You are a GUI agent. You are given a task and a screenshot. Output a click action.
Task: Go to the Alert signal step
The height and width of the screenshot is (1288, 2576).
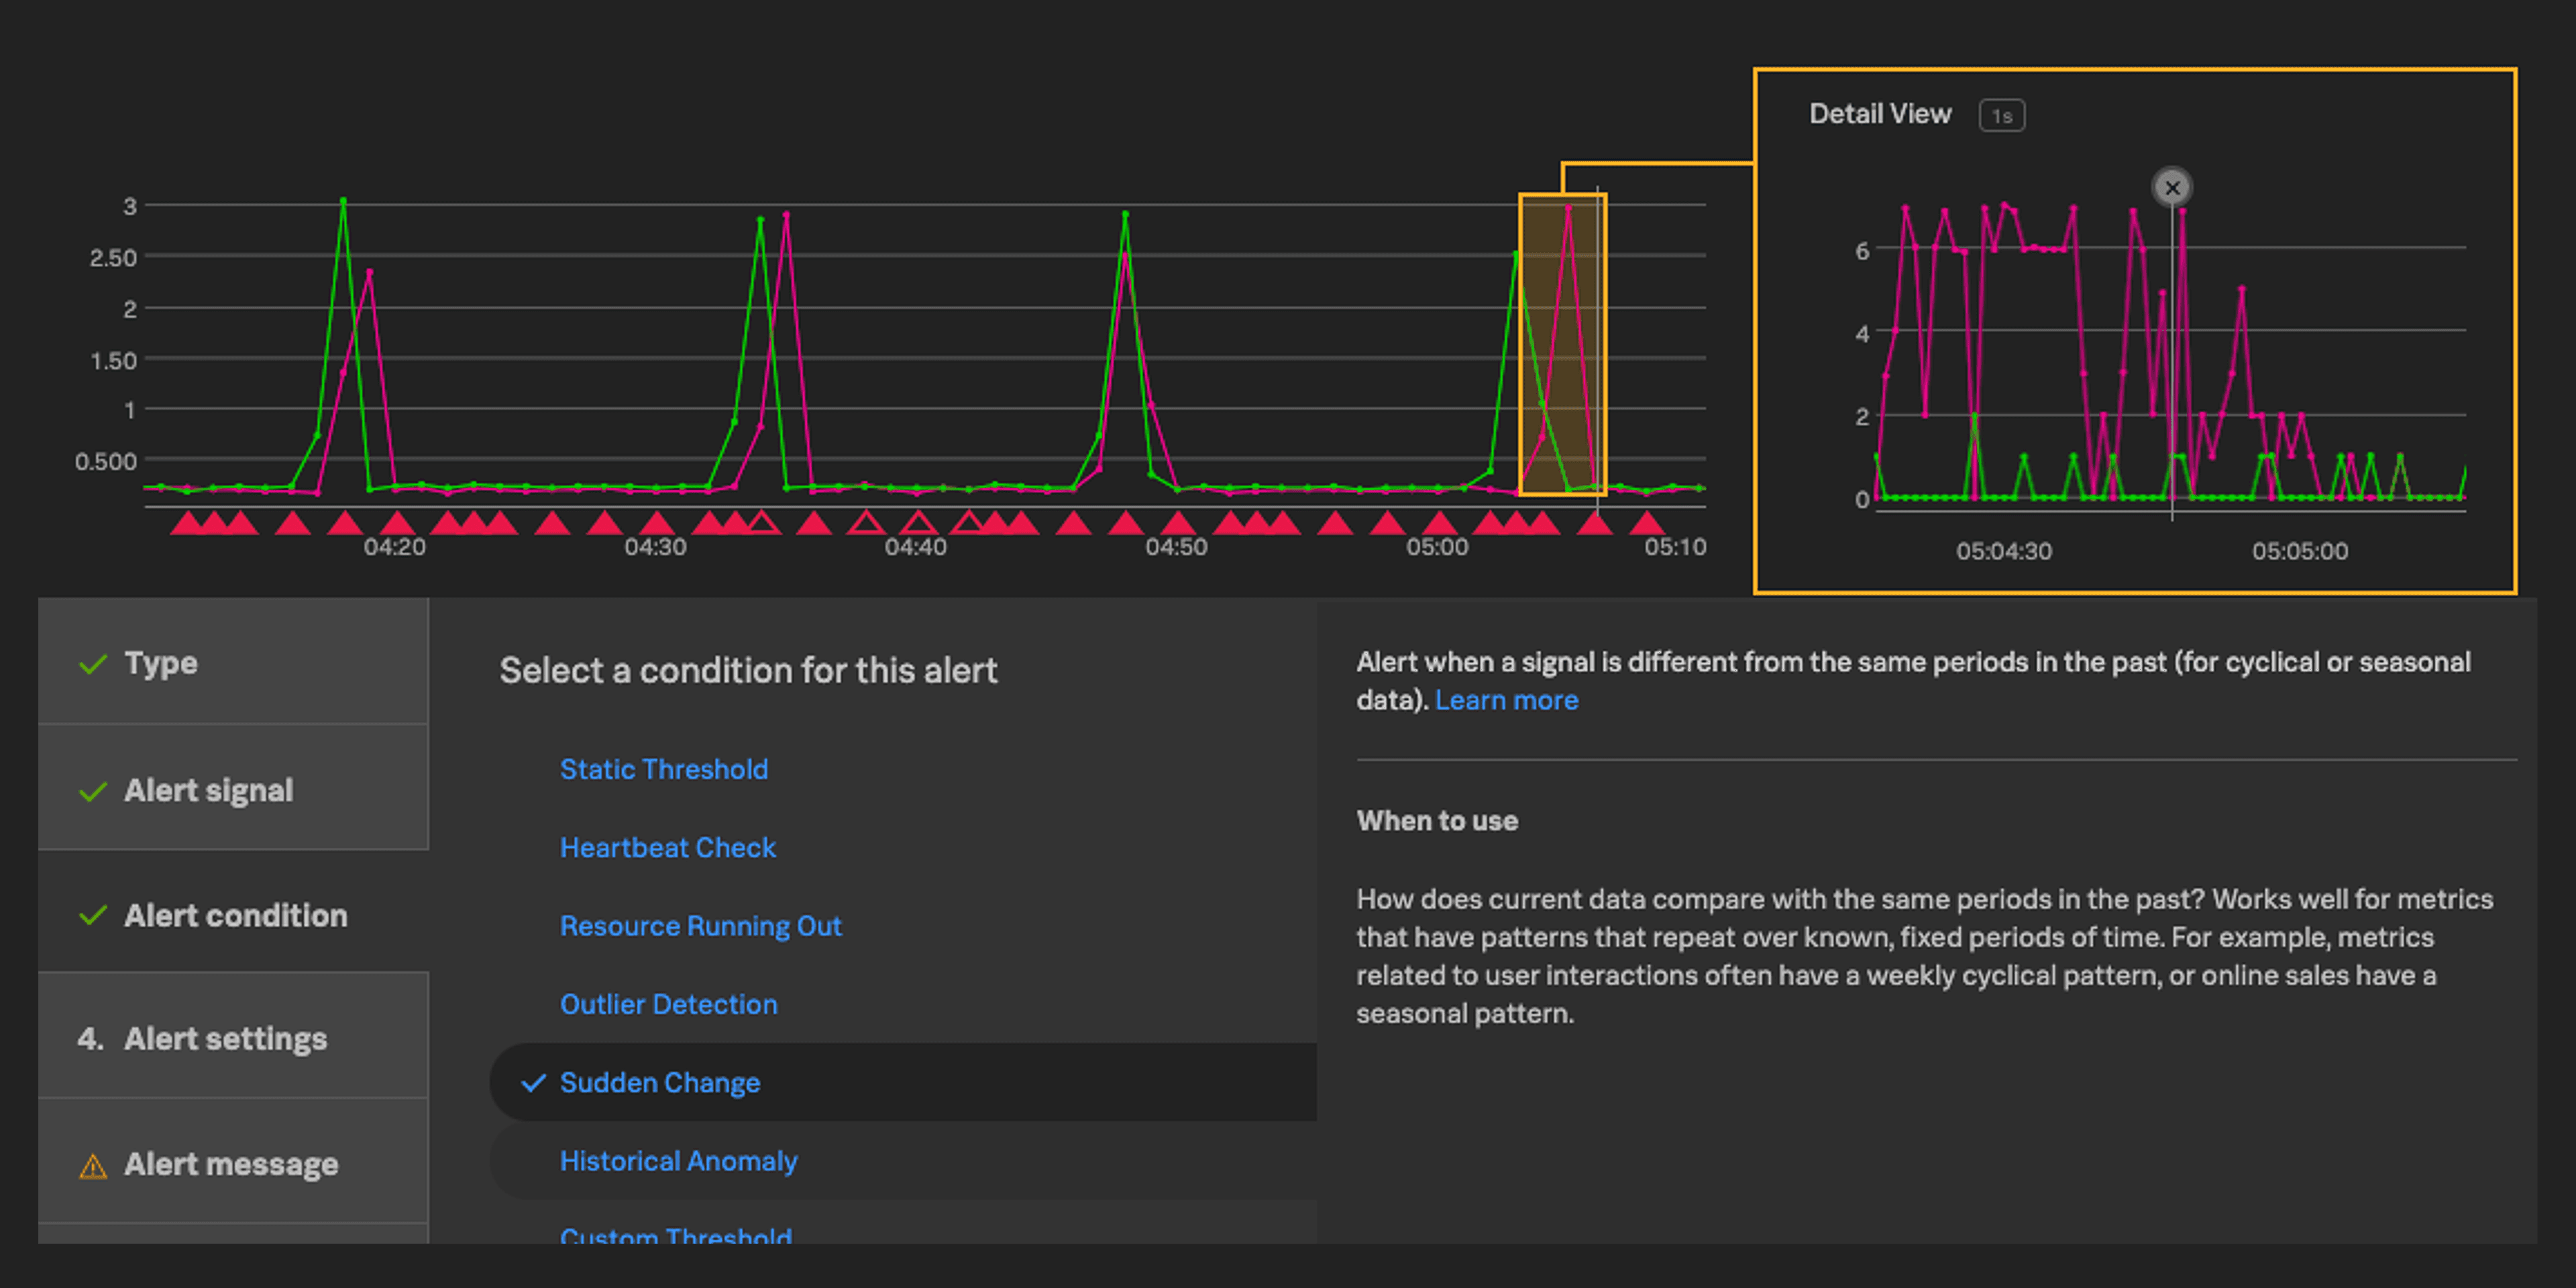208,790
